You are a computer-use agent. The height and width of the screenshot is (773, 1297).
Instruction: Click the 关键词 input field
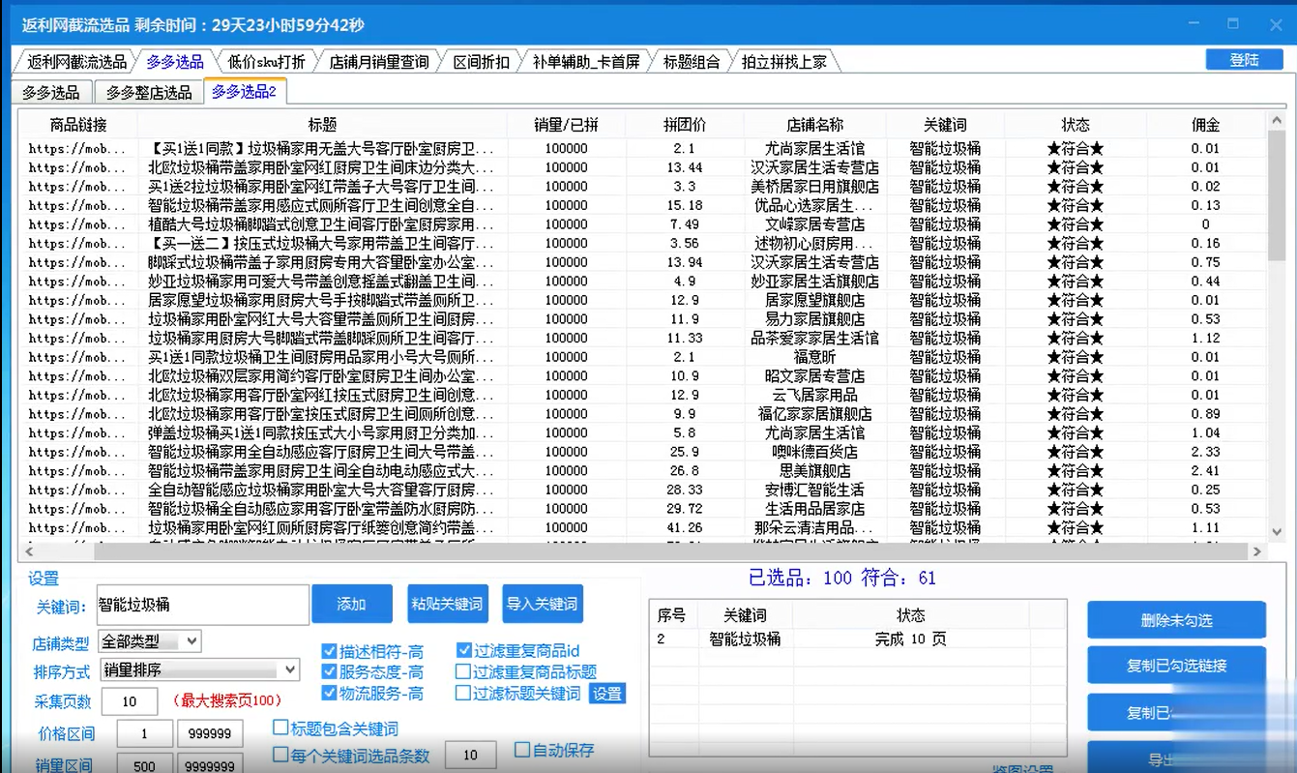pos(202,605)
